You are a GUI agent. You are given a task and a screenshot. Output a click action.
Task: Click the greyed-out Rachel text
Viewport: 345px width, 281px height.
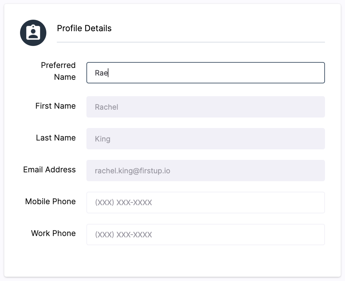[106, 107]
